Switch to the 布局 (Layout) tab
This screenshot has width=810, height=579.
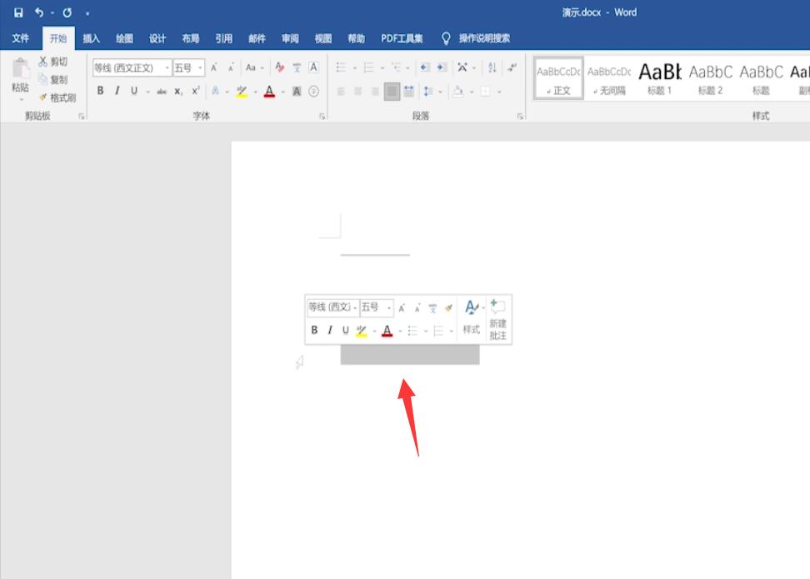(x=191, y=38)
